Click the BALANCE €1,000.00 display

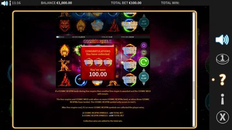pos(56,3)
